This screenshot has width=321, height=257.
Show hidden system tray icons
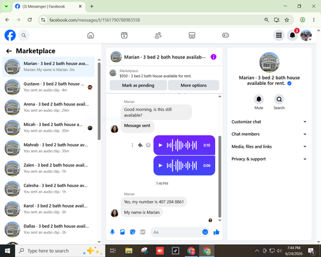click(x=257, y=251)
